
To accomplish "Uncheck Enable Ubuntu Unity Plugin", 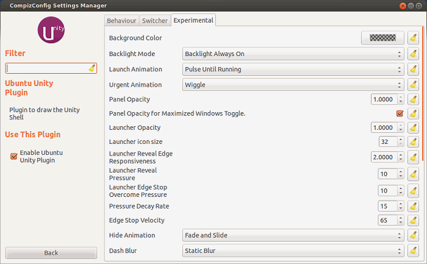I will coord(13,156).
